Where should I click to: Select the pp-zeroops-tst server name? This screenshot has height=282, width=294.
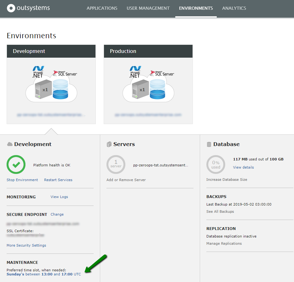161,165
